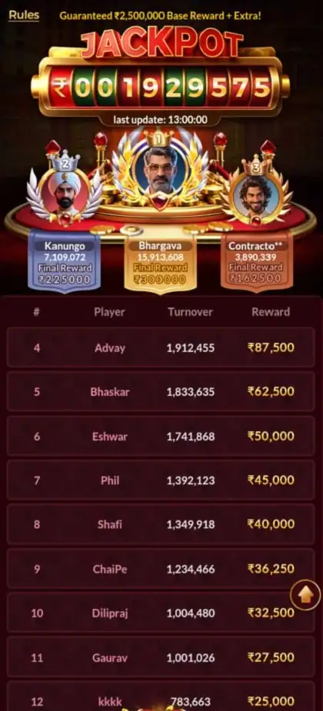323x711 pixels.
Task: Open the Rules link
Action: pos(24,15)
